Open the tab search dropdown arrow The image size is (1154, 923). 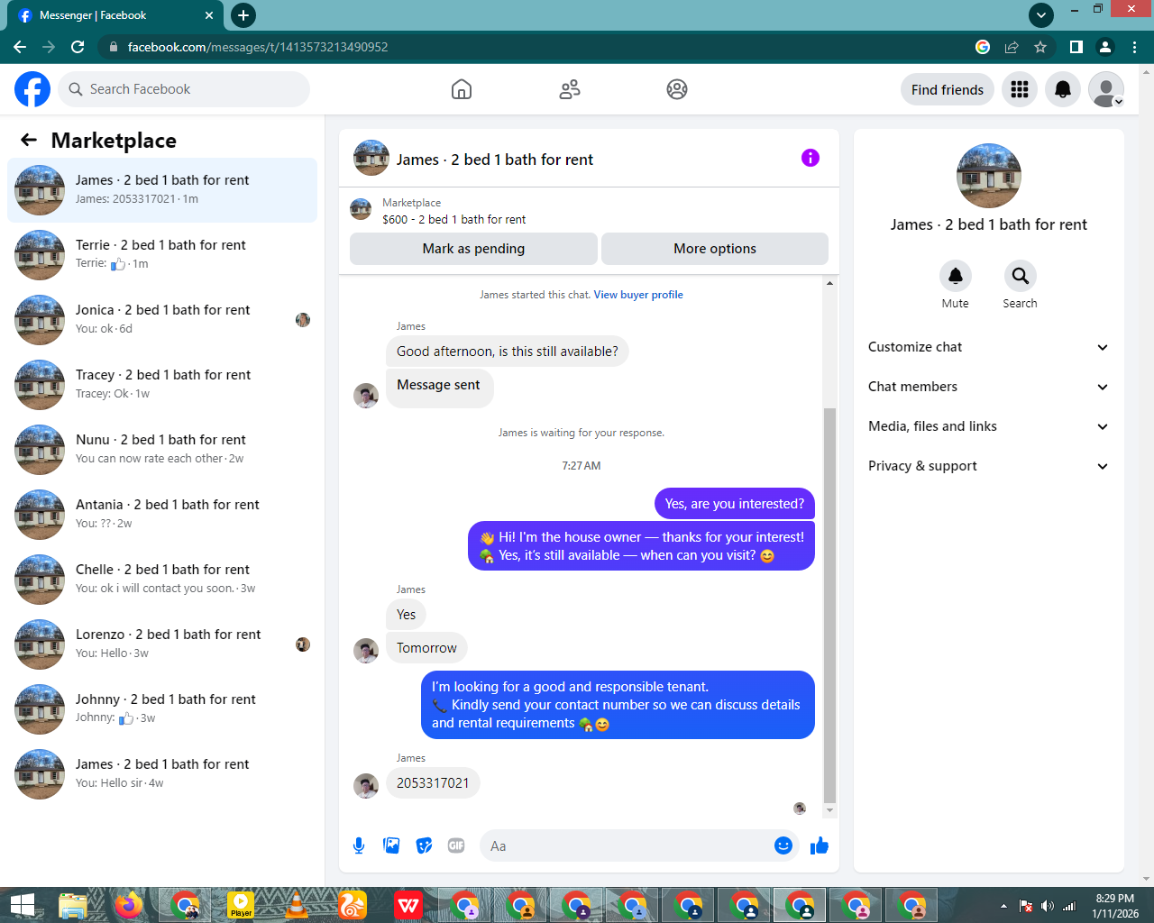click(1041, 15)
